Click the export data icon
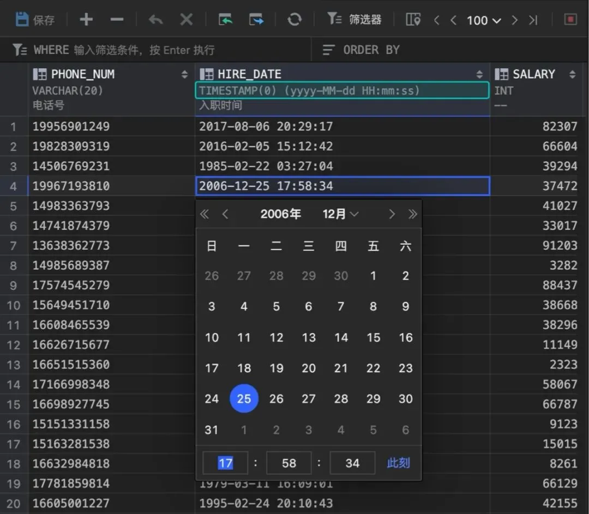The image size is (589, 514). [x=256, y=20]
